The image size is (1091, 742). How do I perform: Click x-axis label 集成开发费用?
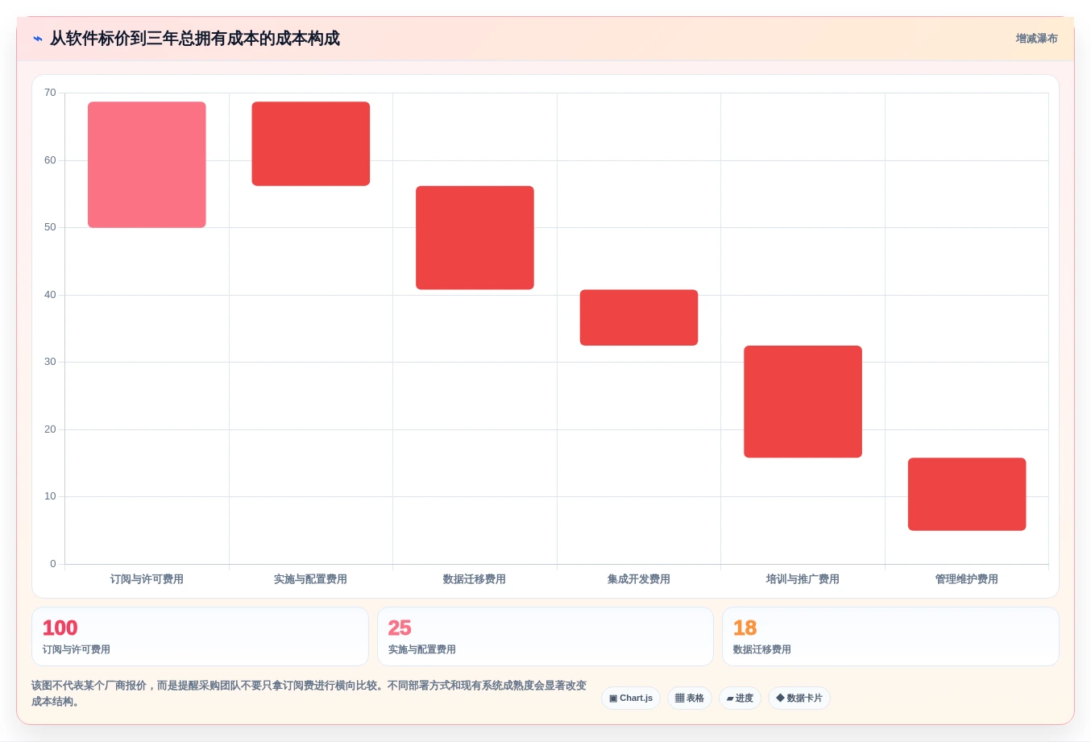[x=639, y=579]
